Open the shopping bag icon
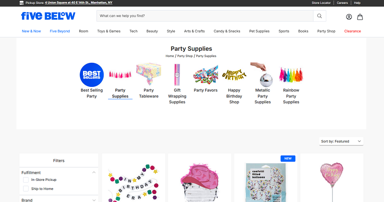This screenshot has height=202, width=384. coord(360,17)
